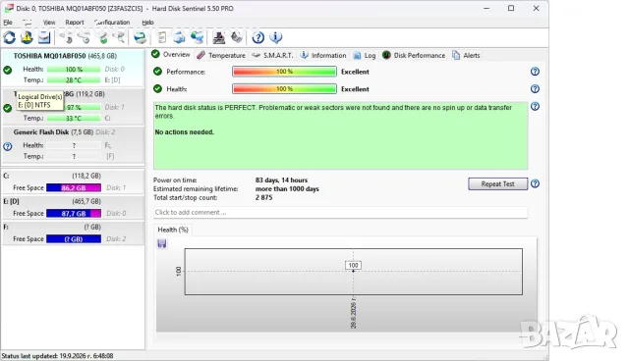
Task: Click the hard disk drive toolbar icon
Action: 44,37
